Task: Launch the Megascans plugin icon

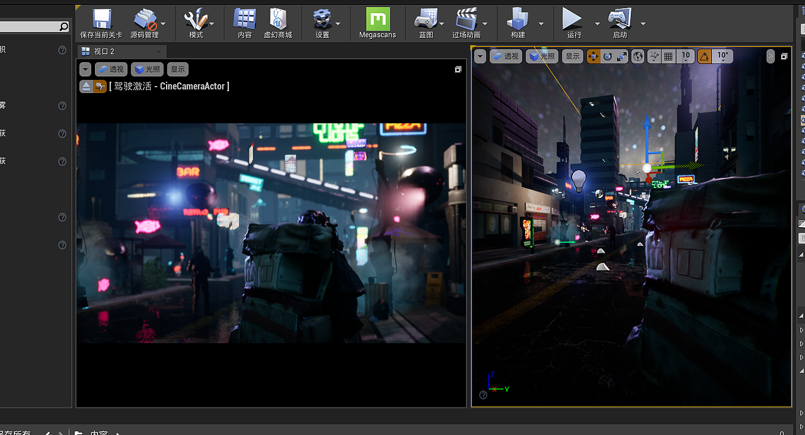Action: (x=377, y=19)
